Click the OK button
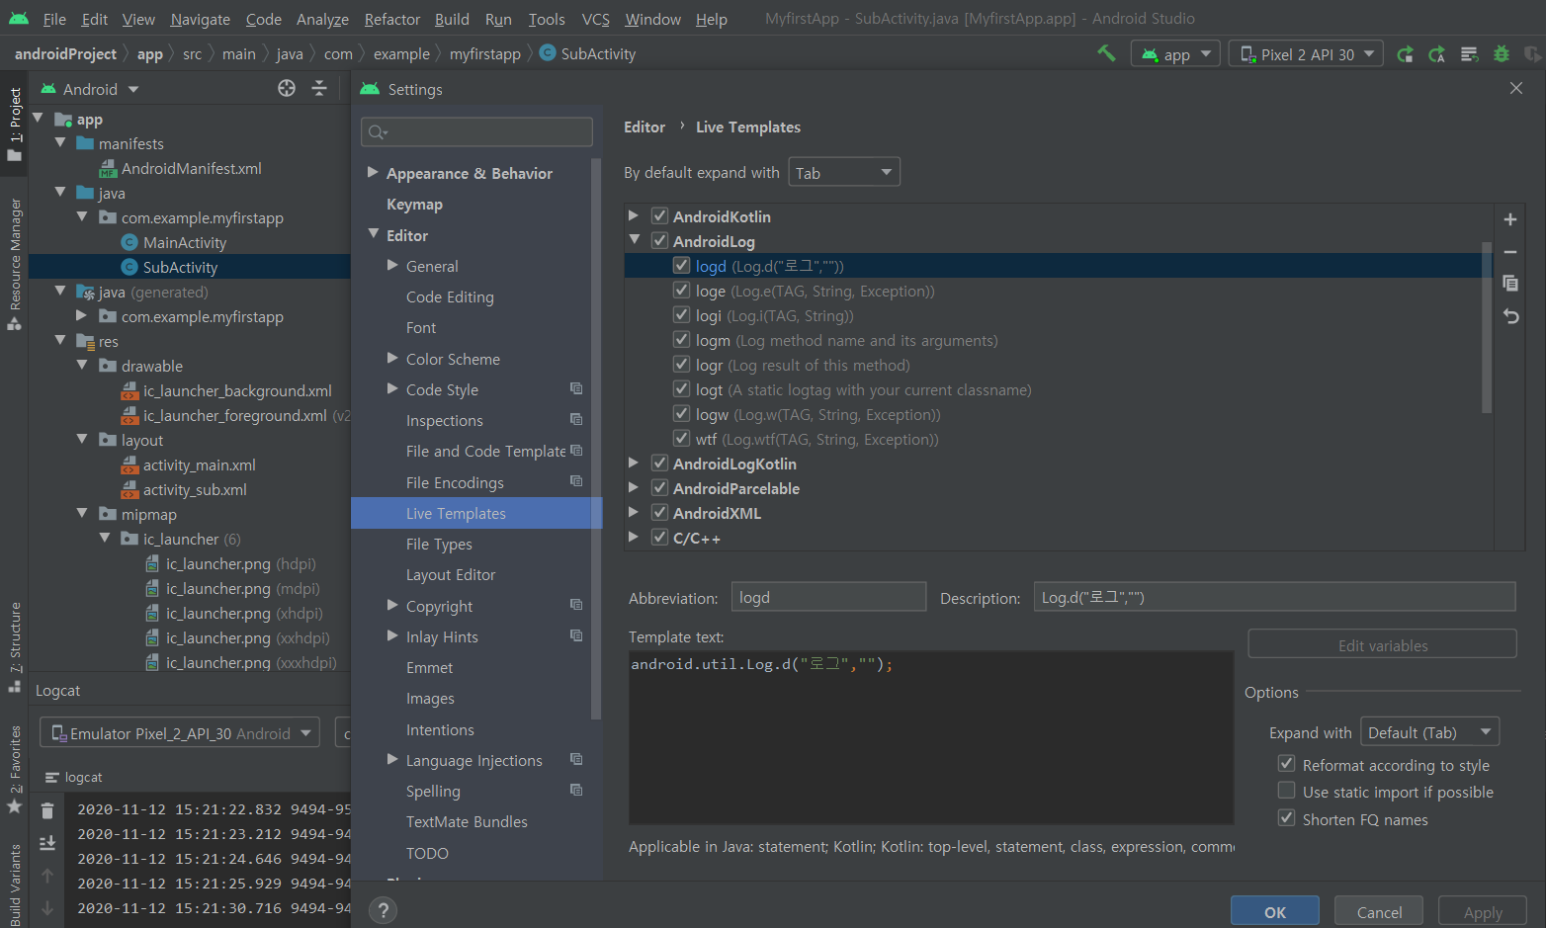1546x928 pixels. coord(1275,911)
